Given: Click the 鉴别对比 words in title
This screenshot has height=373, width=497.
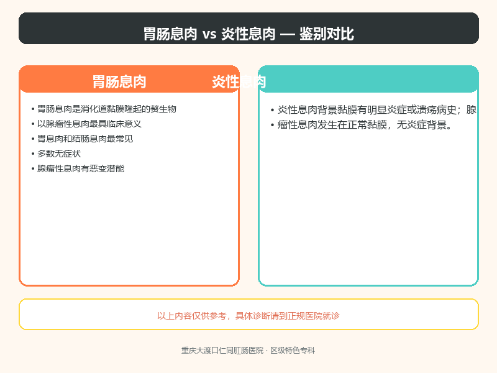Looking at the screenshot, I should [x=327, y=34].
